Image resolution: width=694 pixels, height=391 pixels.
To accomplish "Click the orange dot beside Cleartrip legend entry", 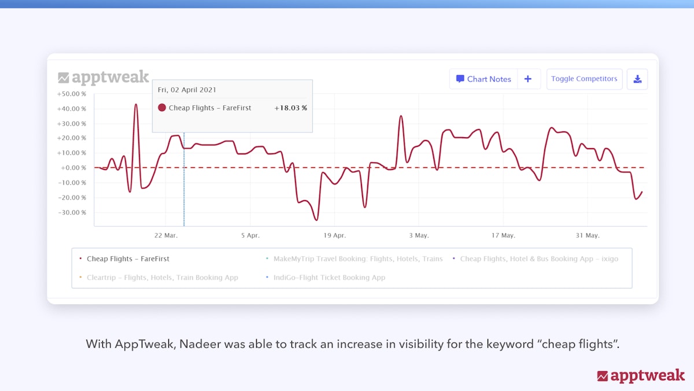I will (x=81, y=278).
